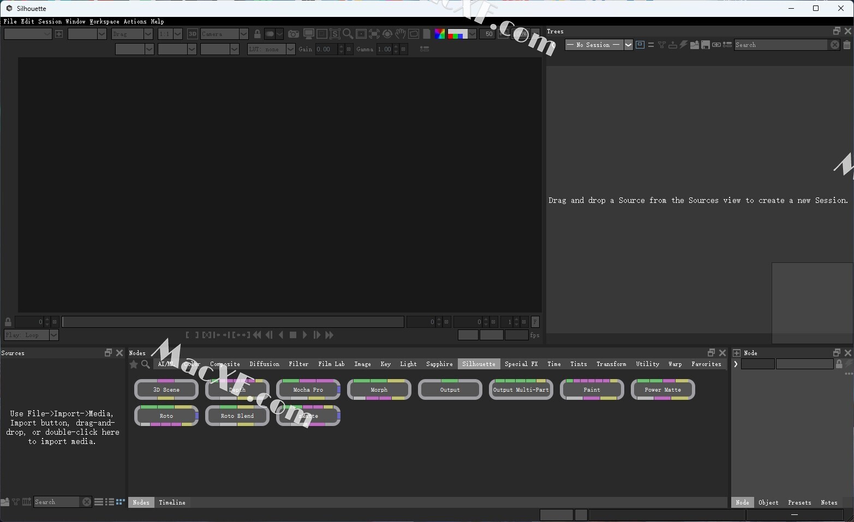This screenshot has width=854, height=522.
Task: Open the Actions menu
Action: coord(135,21)
